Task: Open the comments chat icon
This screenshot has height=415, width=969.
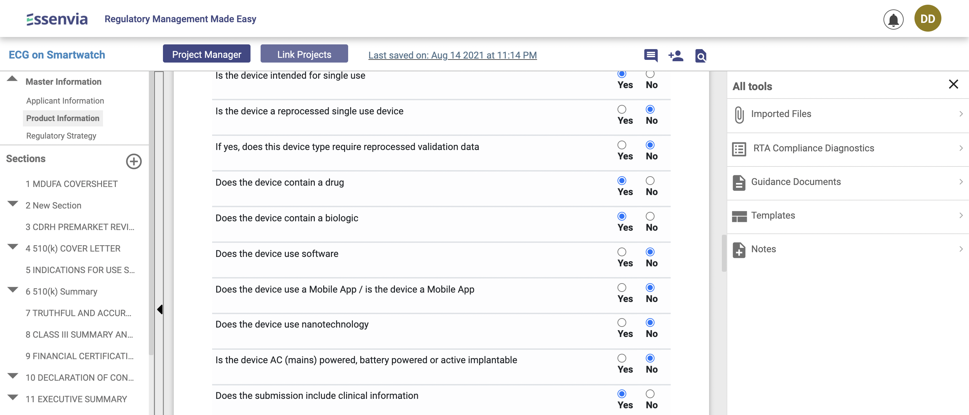Action: tap(650, 55)
